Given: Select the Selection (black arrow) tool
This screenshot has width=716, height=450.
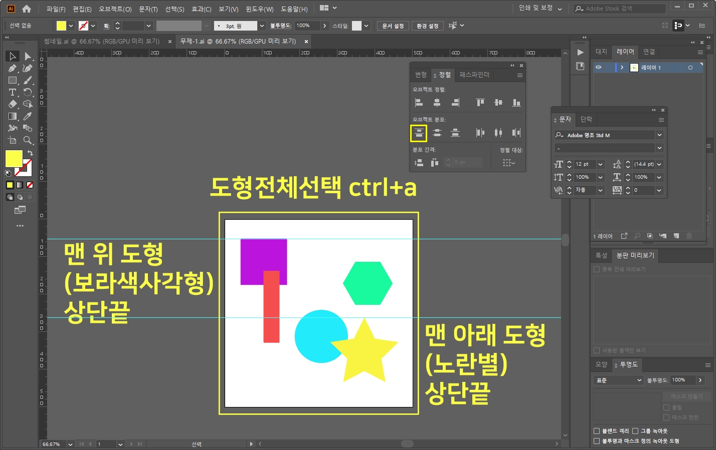Looking at the screenshot, I should coord(13,56).
